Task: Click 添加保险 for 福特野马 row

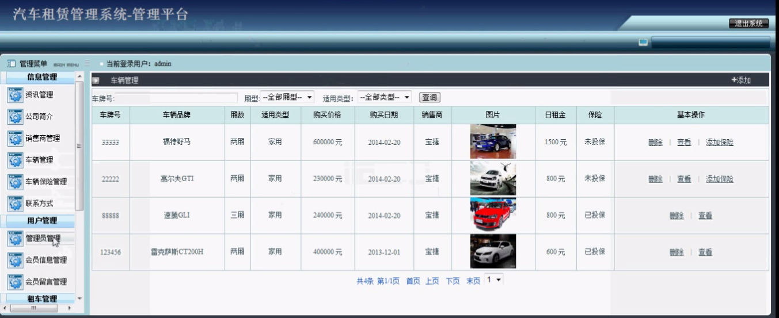Action: [x=720, y=143]
